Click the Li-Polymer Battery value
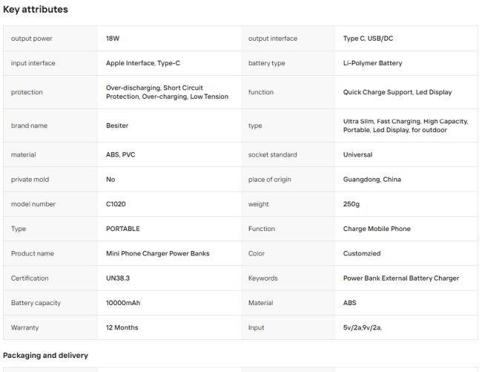 click(x=372, y=63)
